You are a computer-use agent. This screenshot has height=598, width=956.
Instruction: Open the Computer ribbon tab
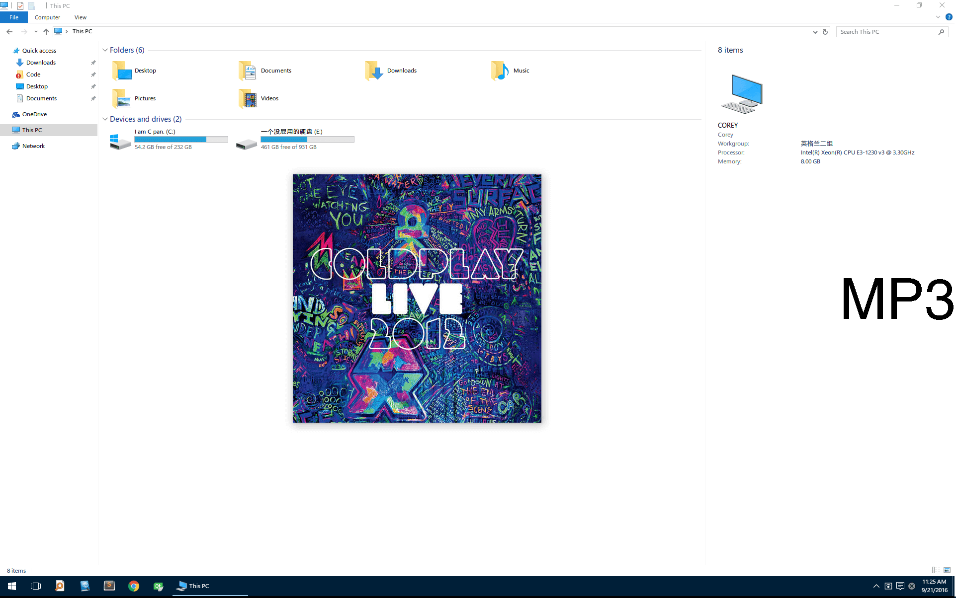point(47,17)
